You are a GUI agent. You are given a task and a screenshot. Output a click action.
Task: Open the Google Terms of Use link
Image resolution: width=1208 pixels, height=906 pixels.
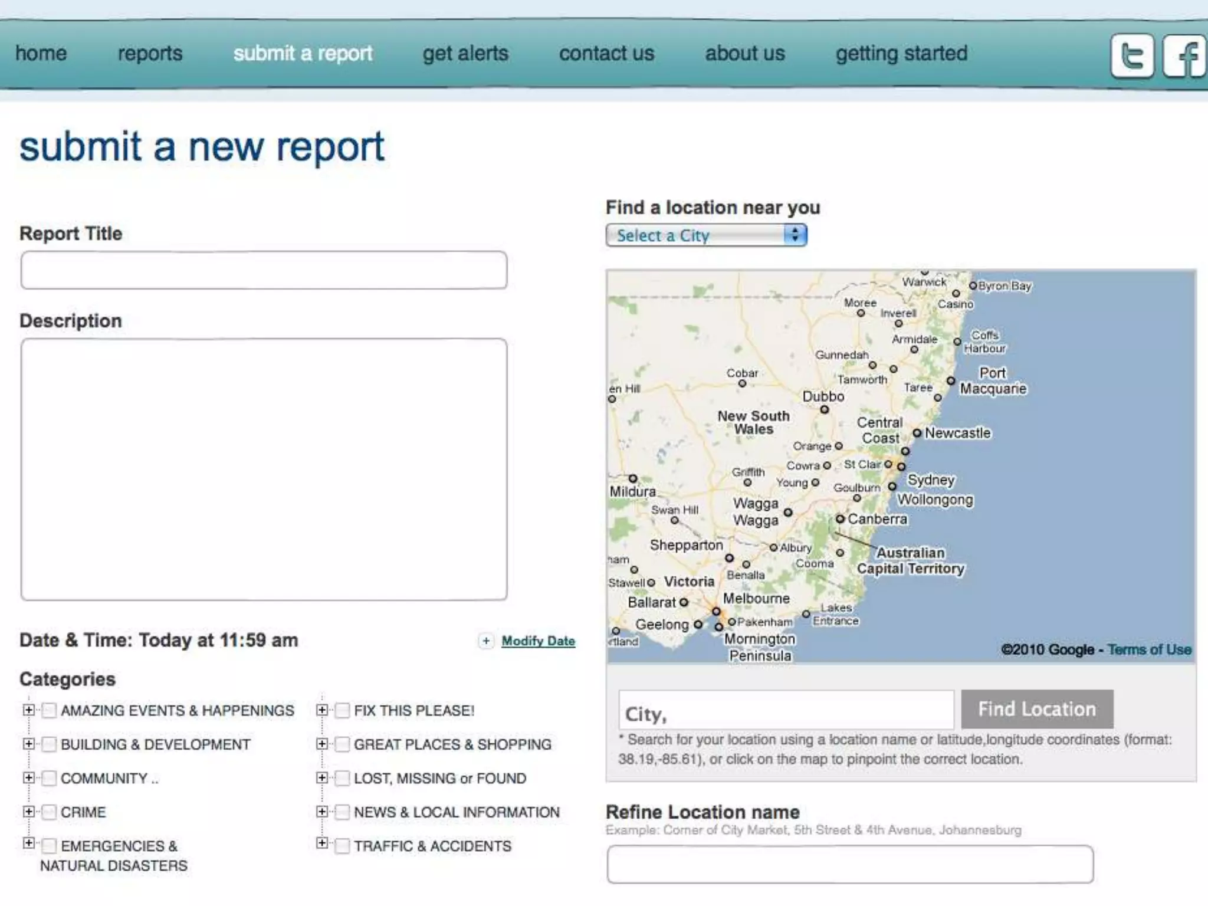click(x=1149, y=649)
